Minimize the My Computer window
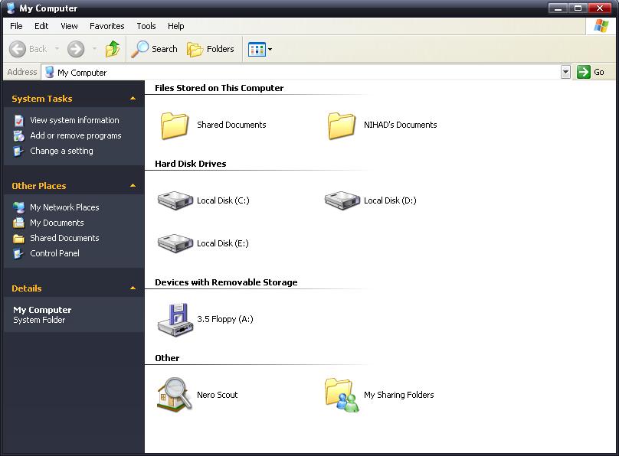This screenshot has height=456, width=619. pos(558,8)
